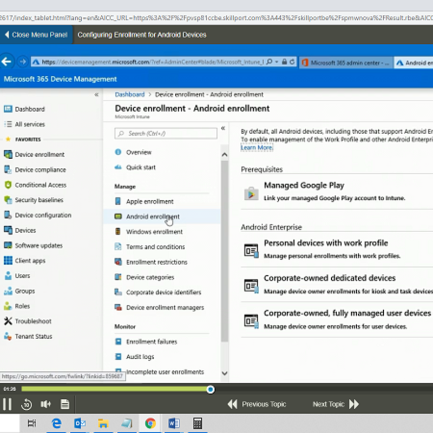Go to Previous Topic

pyautogui.click(x=257, y=404)
